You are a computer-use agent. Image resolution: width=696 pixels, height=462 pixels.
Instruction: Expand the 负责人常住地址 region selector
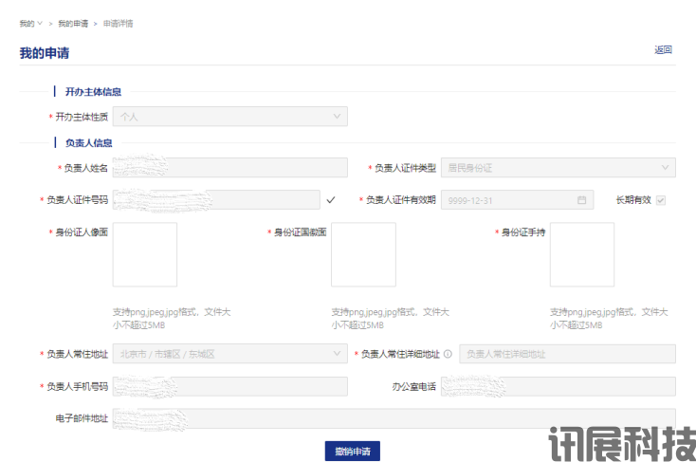coord(229,354)
